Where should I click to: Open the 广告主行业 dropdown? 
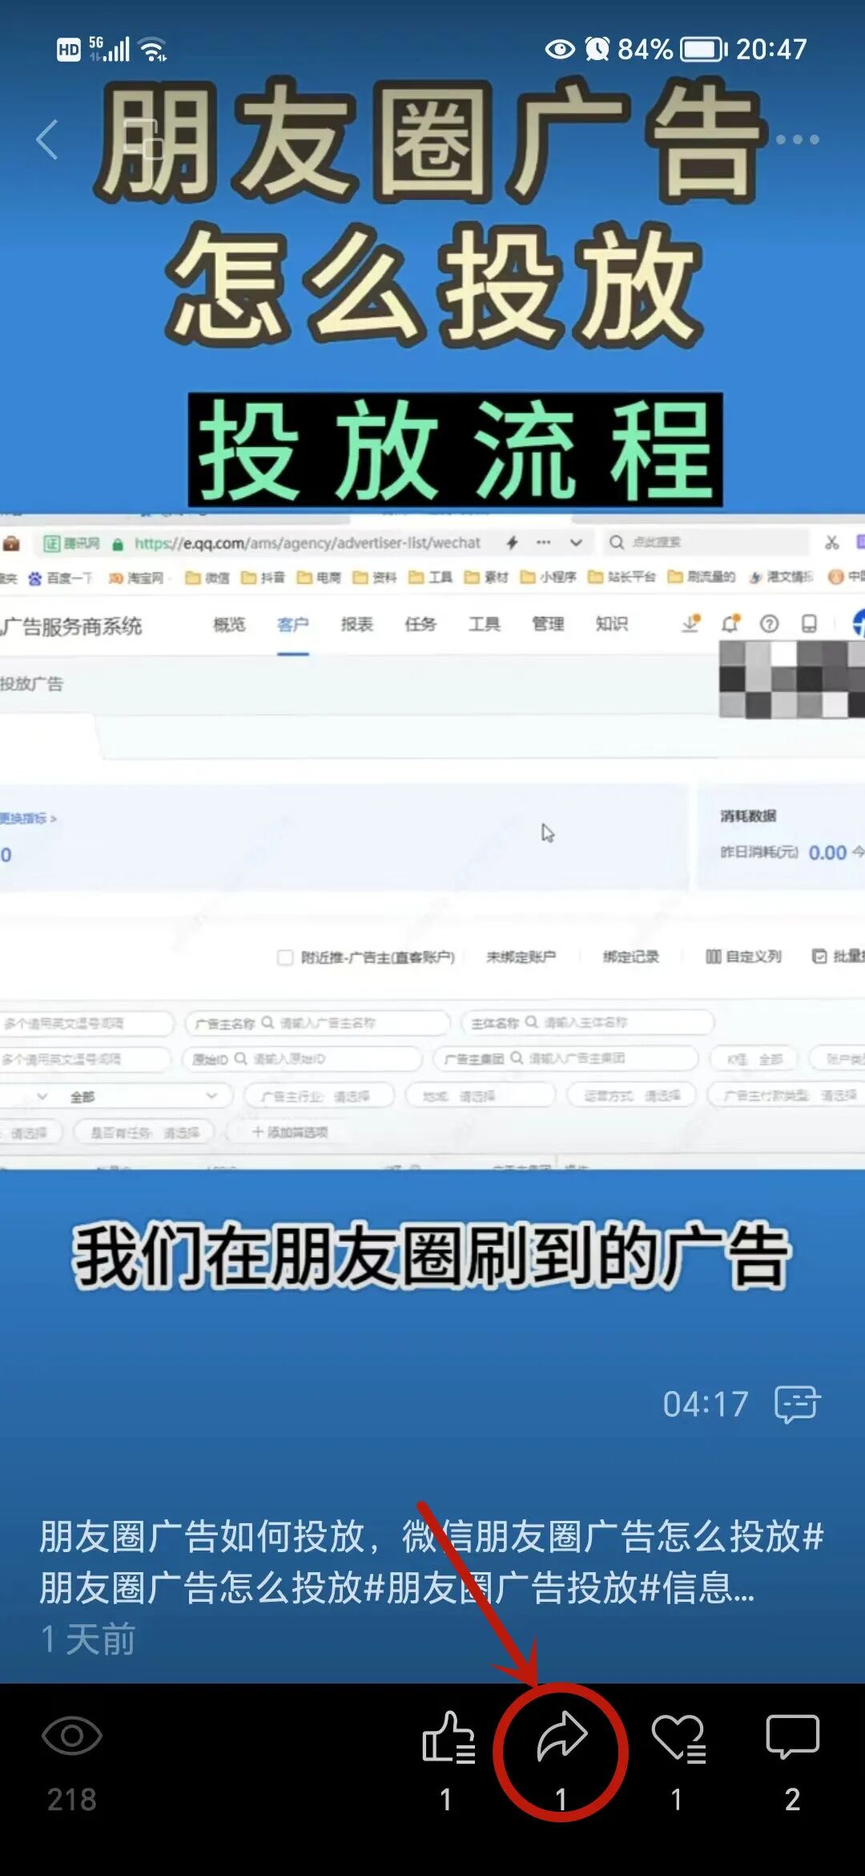point(318,1095)
